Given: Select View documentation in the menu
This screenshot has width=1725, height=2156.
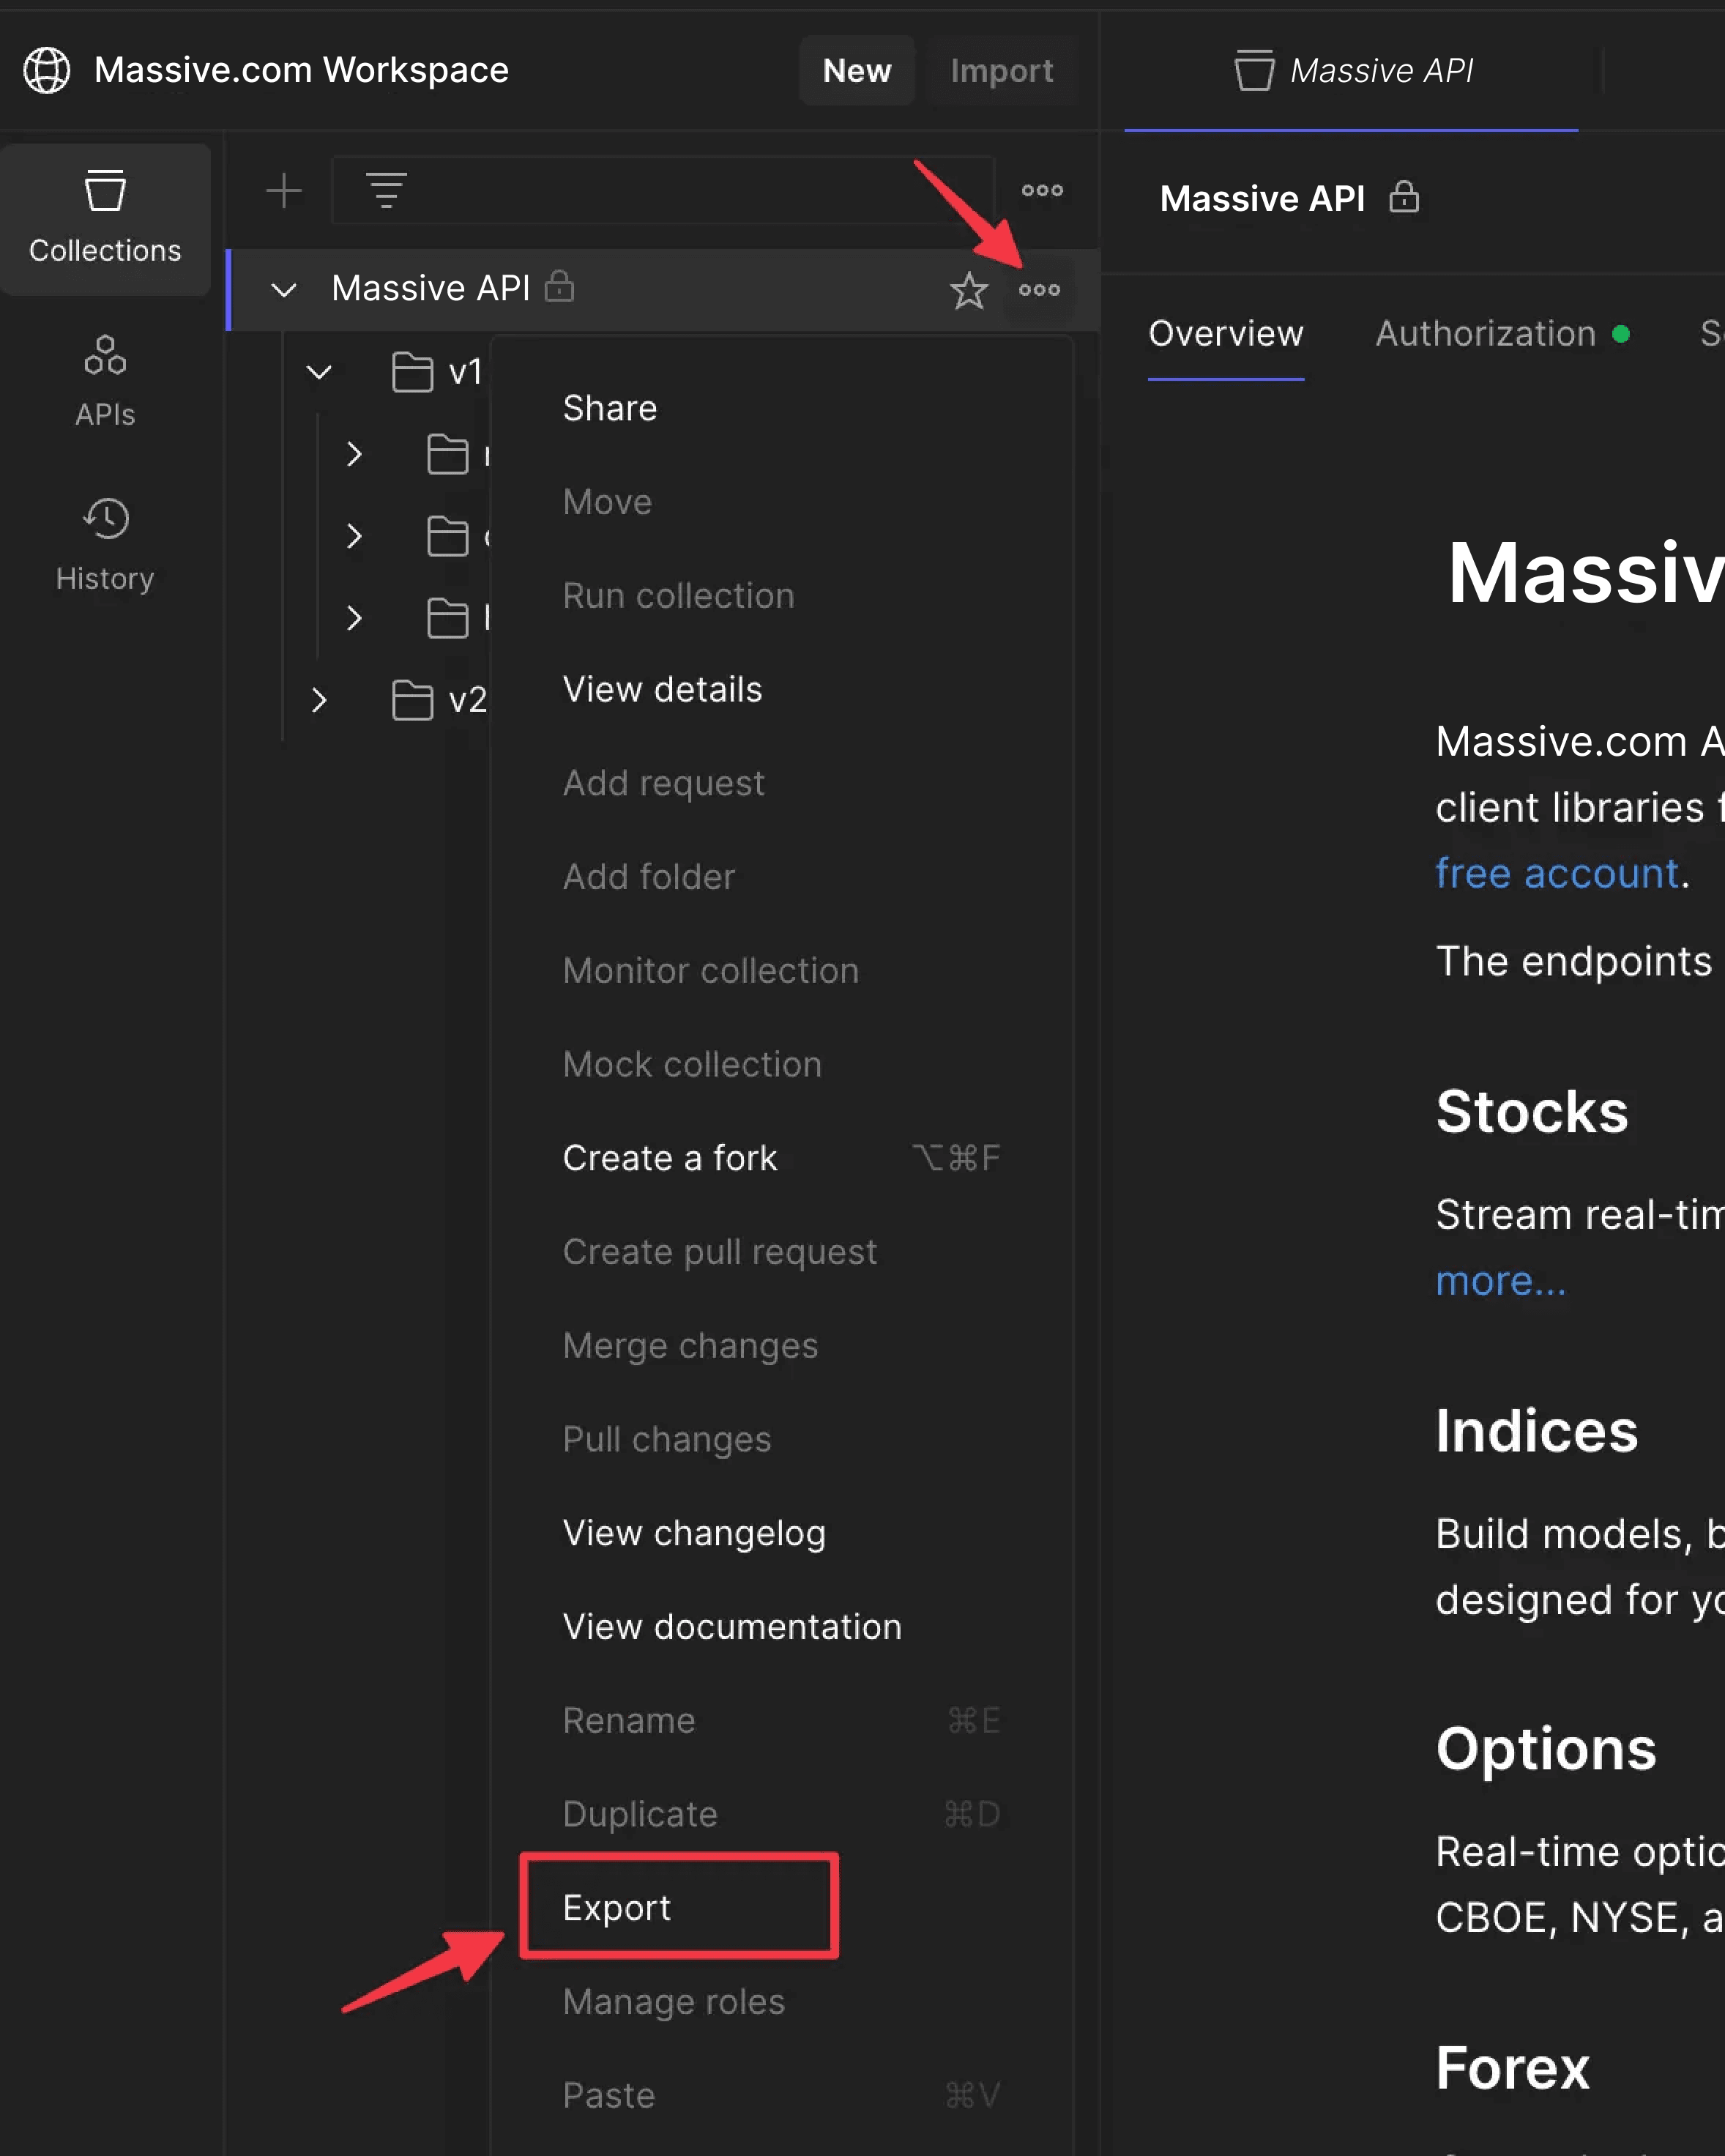Looking at the screenshot, I should coord(731,1627).
